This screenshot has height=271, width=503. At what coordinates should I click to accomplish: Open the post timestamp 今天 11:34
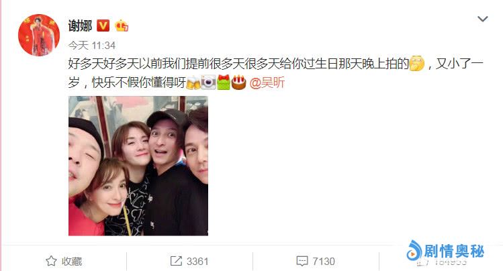(92, 46)
